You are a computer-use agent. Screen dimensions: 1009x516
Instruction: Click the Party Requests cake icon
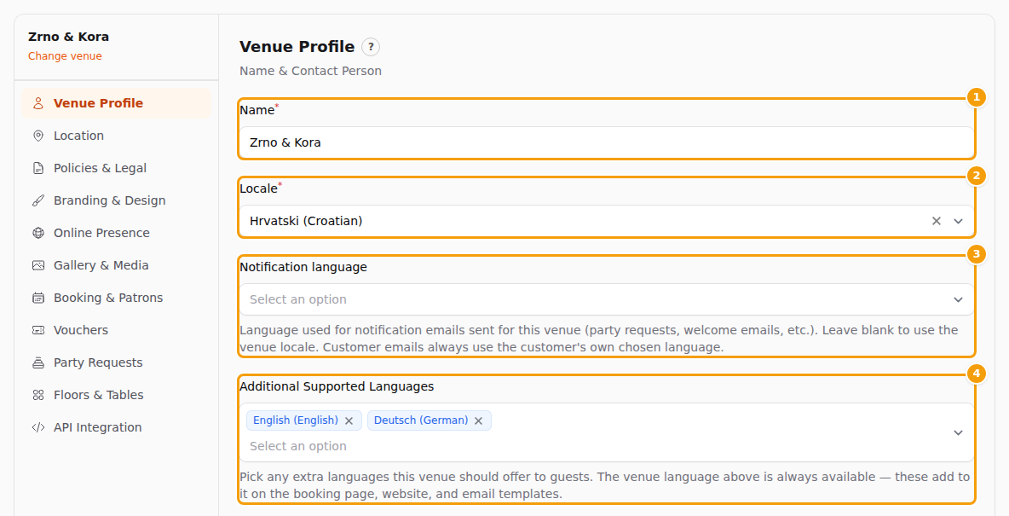(38, 362)
